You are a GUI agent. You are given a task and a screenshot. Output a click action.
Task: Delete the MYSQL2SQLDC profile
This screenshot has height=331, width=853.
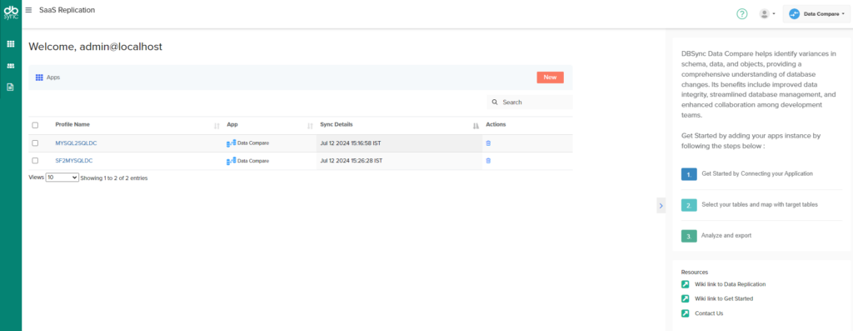(x=488, y=143)
